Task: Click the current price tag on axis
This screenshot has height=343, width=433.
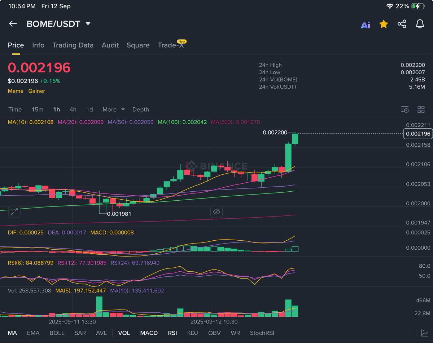Action: pos(418,134)
